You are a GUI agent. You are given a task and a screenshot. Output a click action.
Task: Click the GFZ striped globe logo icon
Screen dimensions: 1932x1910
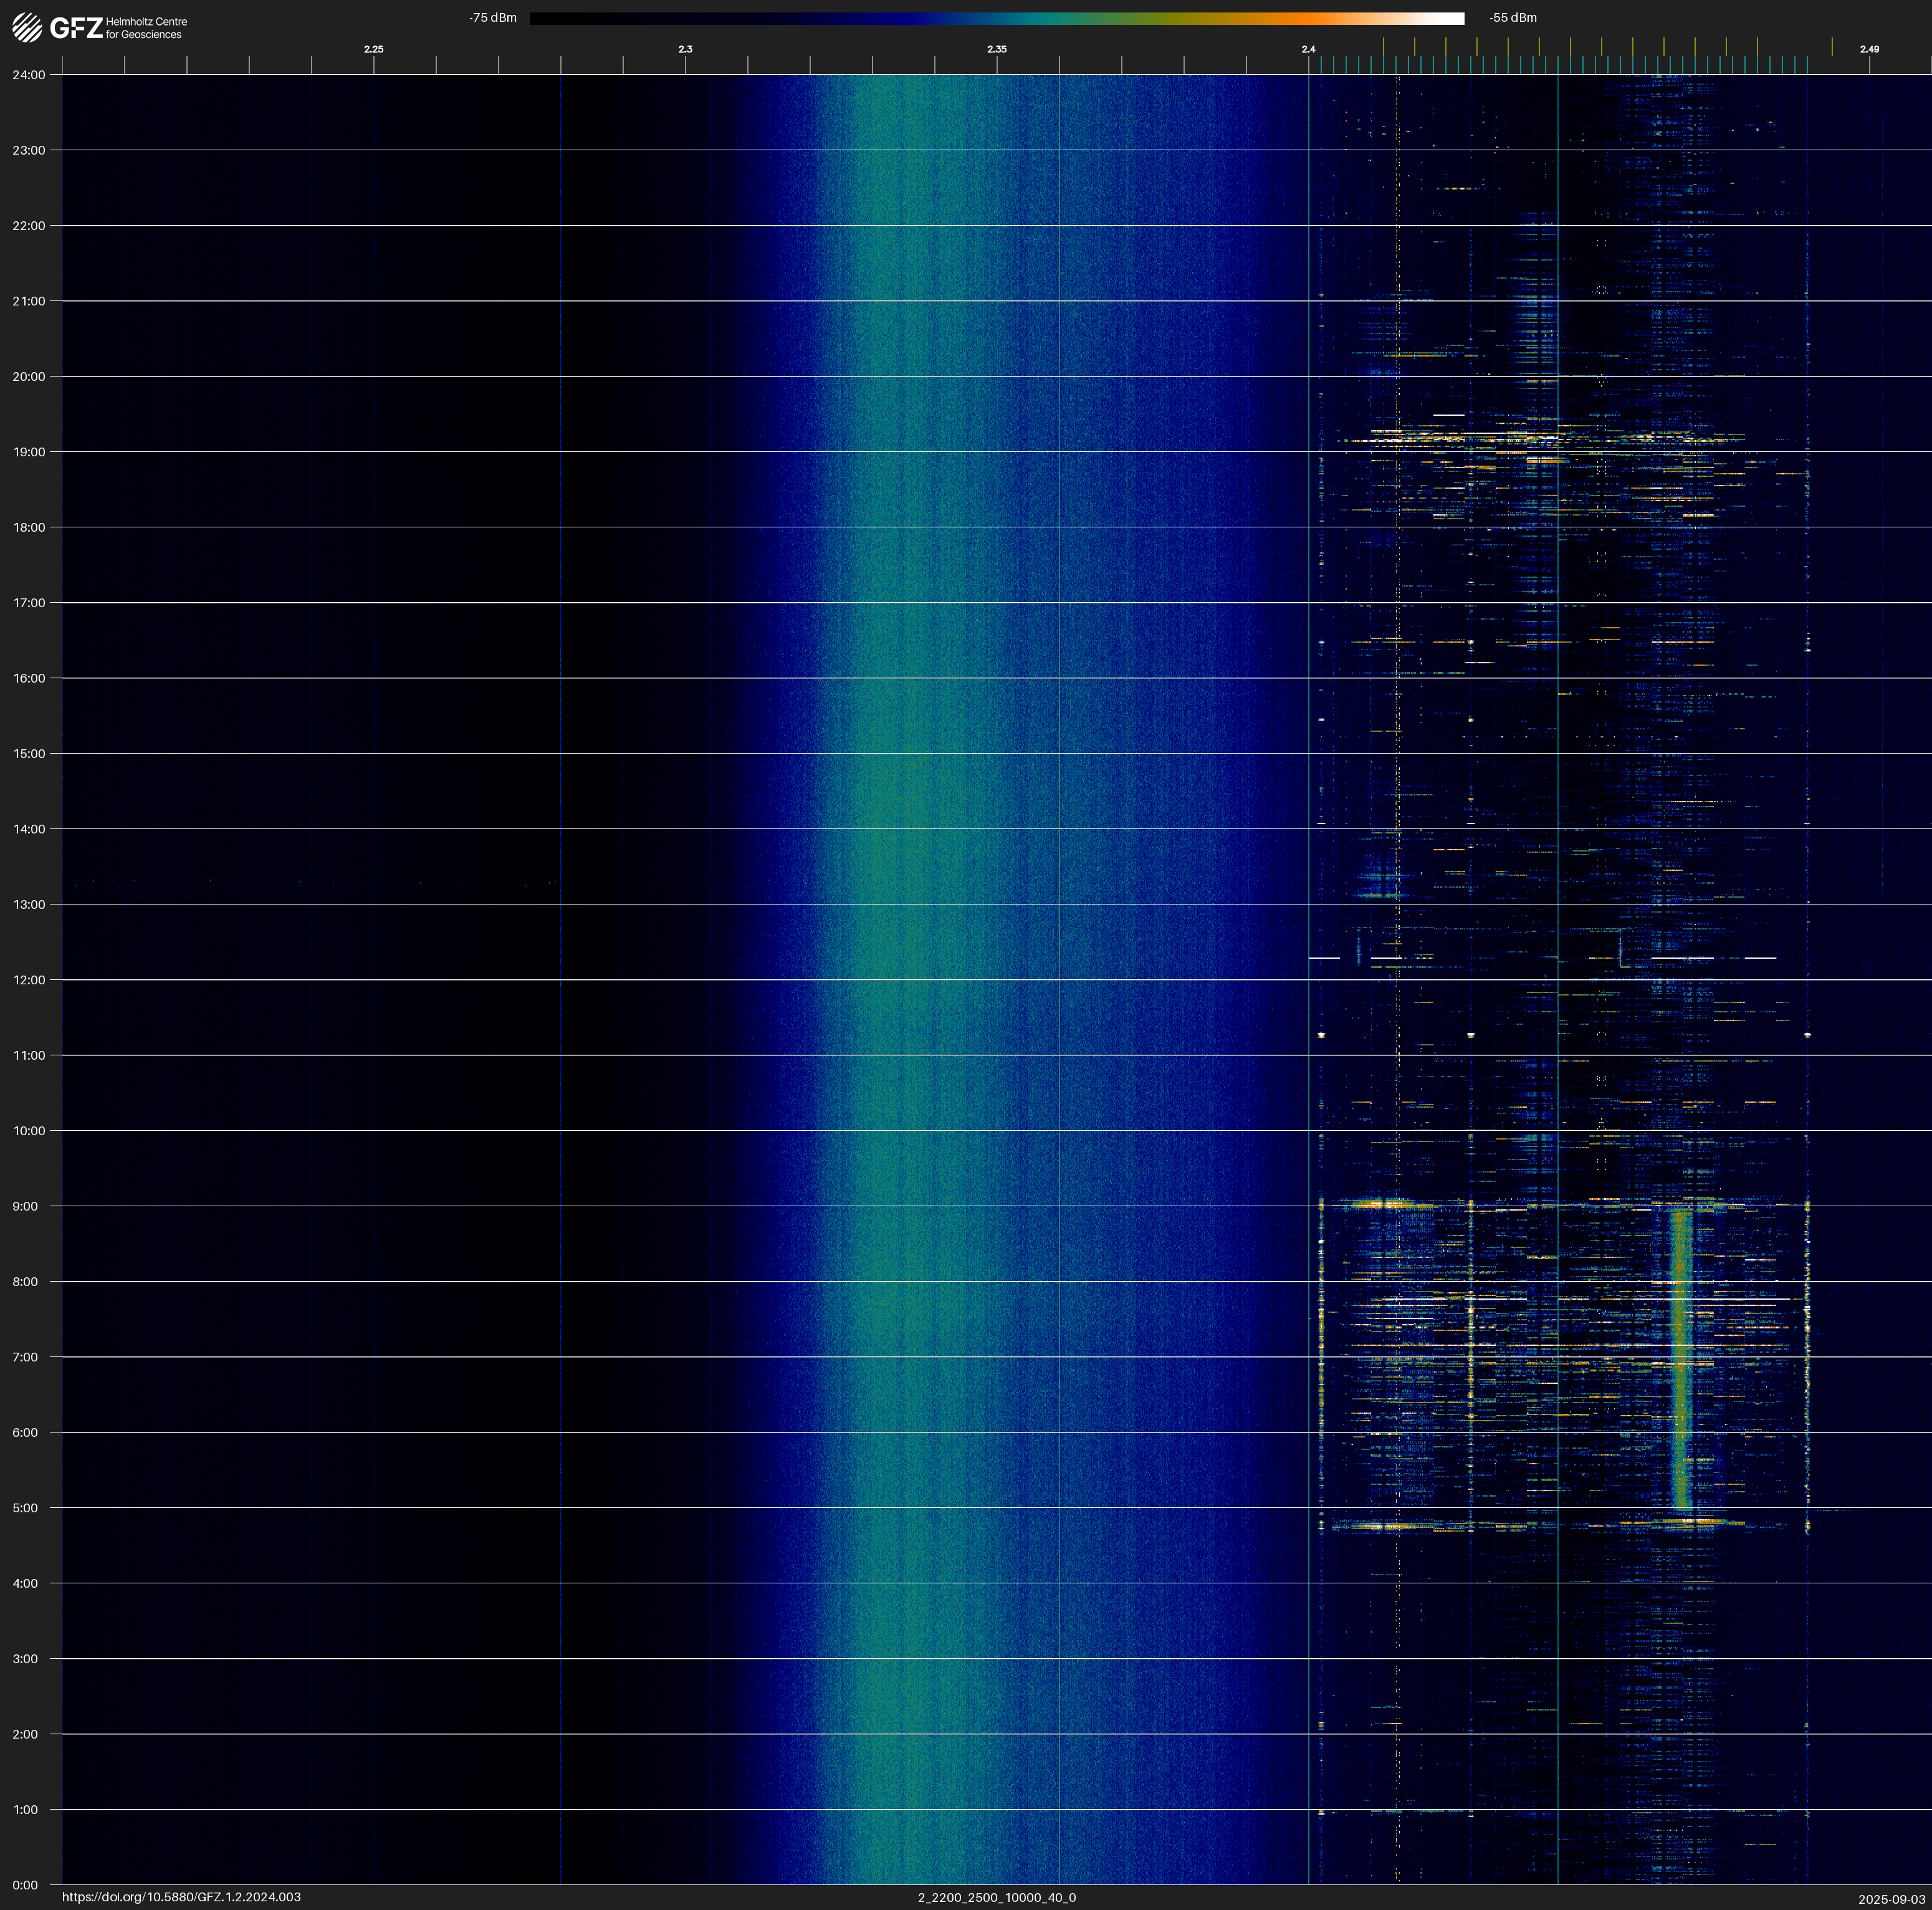click(27, 28)
